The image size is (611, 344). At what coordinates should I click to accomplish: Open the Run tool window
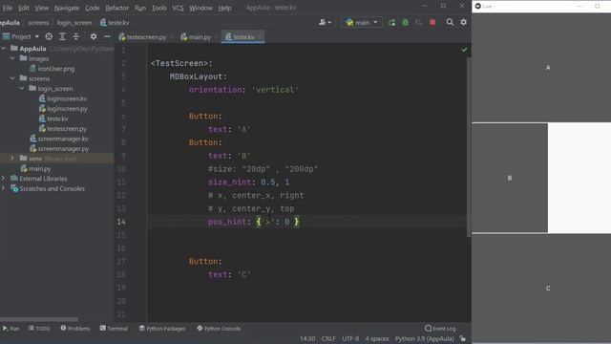11,329
